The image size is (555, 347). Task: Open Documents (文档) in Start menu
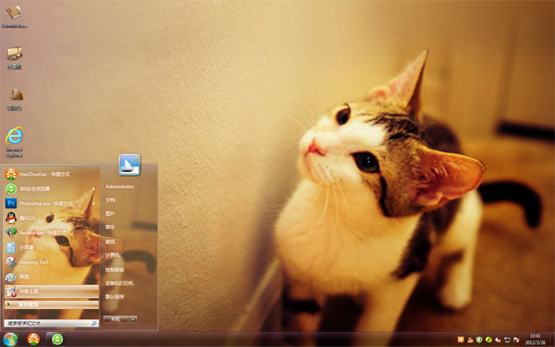(110, 200)
